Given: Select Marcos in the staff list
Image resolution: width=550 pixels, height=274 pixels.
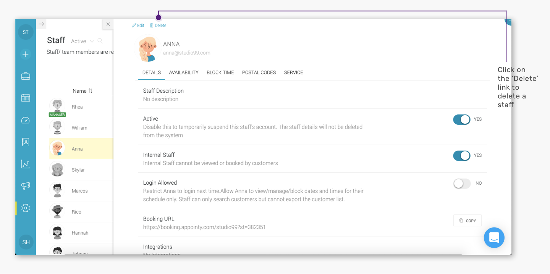Looking at the screenshot, I should pyautogui.click(x=81, y=191).
